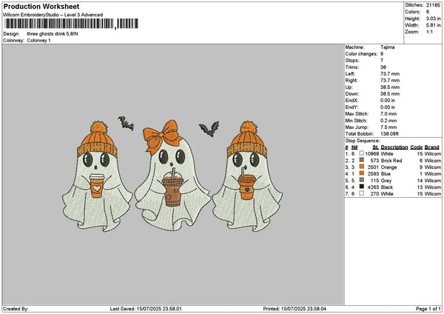Click the St. column header

click(376, 147)
